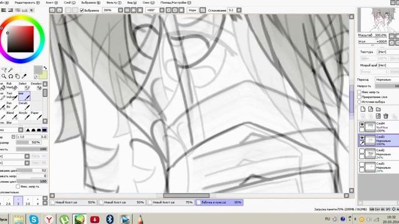Open the brush edge shape dropdown
Screen dimensions: 399x224
coord(21,130)
